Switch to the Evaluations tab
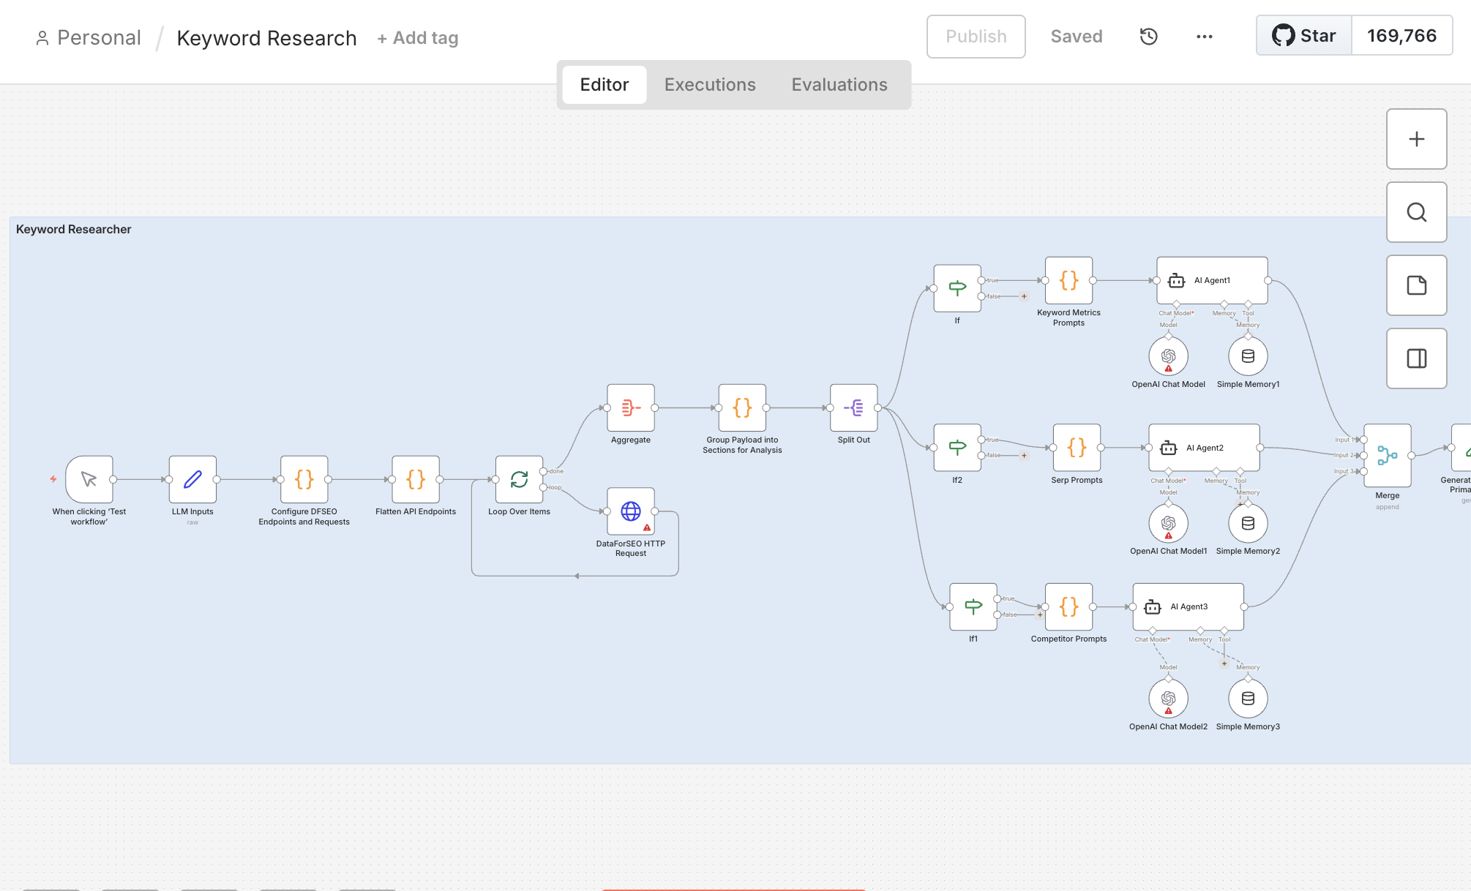 (839, 84)
